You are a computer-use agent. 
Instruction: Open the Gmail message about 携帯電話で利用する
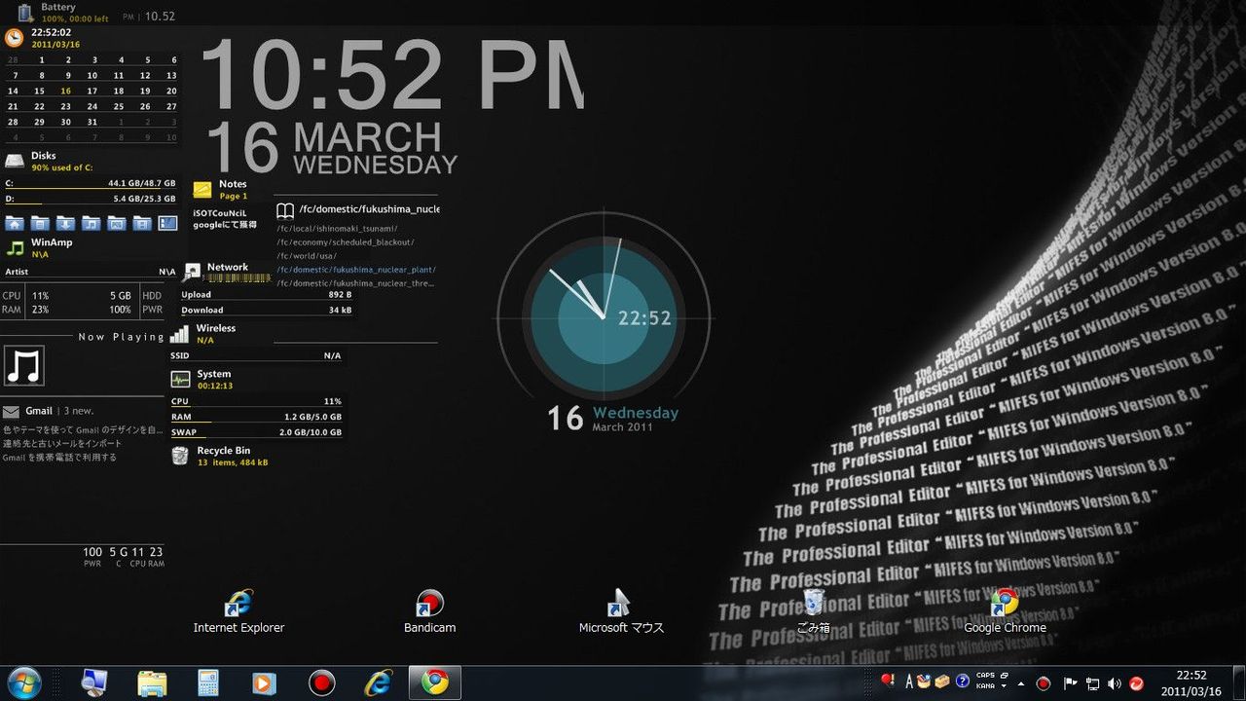pyautogui.click(x=59, y=457)
